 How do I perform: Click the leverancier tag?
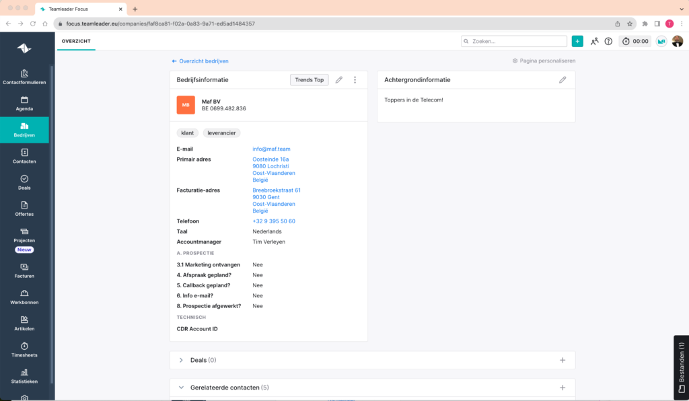click(221, 133)
